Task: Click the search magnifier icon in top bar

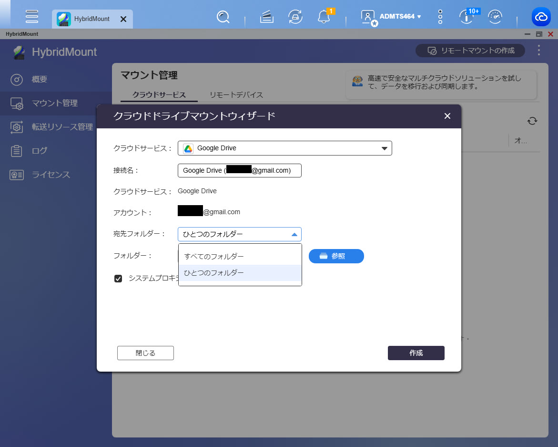Action: pos(223,17)
